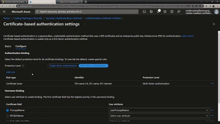Viewport: 220px width, 124px height.
Task: Close the Certificate-based authentication settings pane
Action: (x=214, y=24)
